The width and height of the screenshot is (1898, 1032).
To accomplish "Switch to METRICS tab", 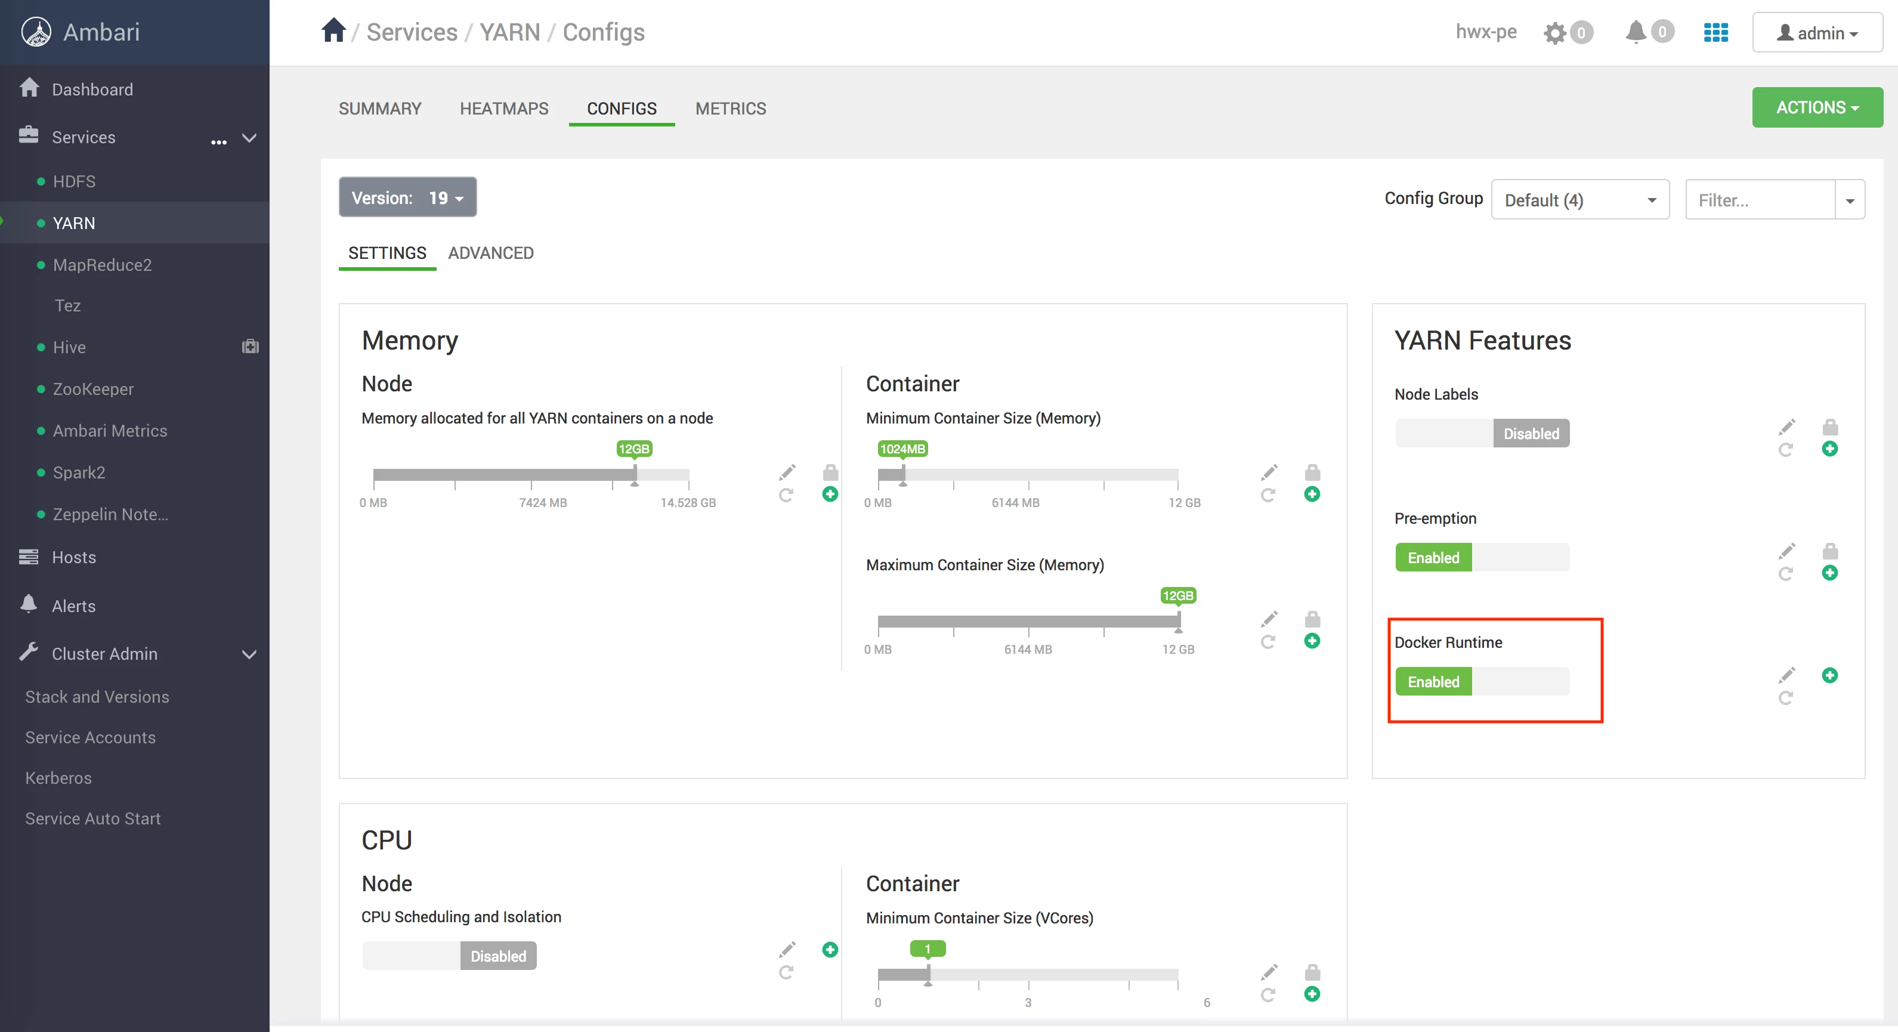I will pyautogui.click(x=731, y=109).
